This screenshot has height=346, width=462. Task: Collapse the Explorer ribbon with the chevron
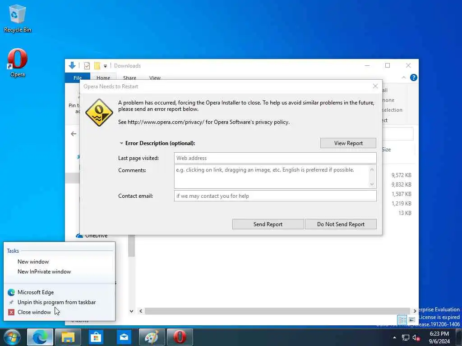404,77
